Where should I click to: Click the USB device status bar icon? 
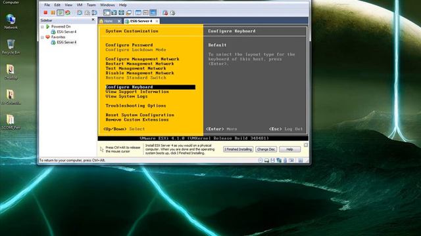click(x=285, y=160)
